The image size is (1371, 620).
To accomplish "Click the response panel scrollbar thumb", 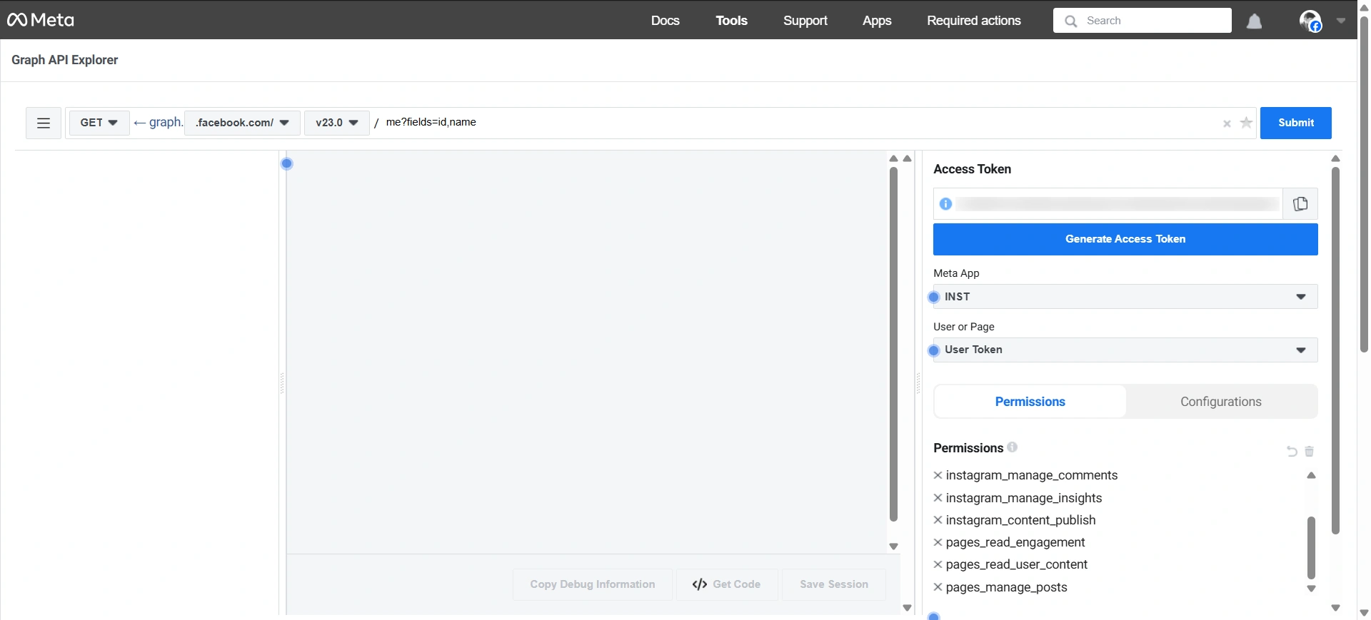I will click(893, 345).
